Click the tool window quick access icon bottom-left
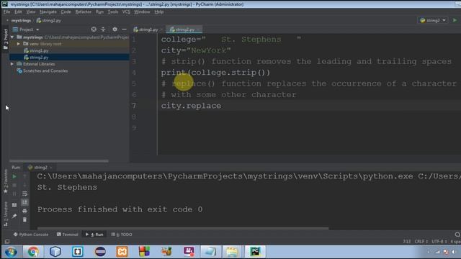 point(7,242)
